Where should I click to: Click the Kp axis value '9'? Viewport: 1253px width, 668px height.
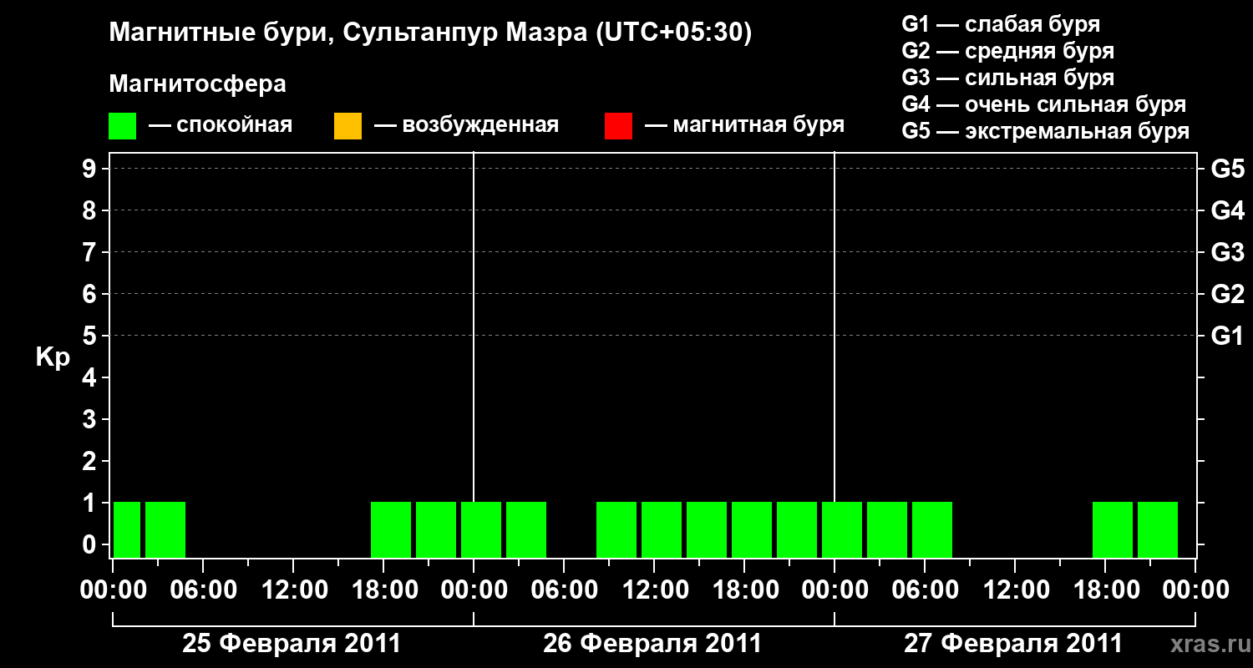point(91,169)
